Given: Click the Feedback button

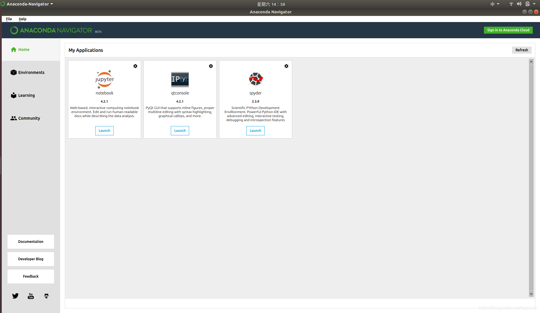Looking at the screenshot, I should (x=31, y=276).
